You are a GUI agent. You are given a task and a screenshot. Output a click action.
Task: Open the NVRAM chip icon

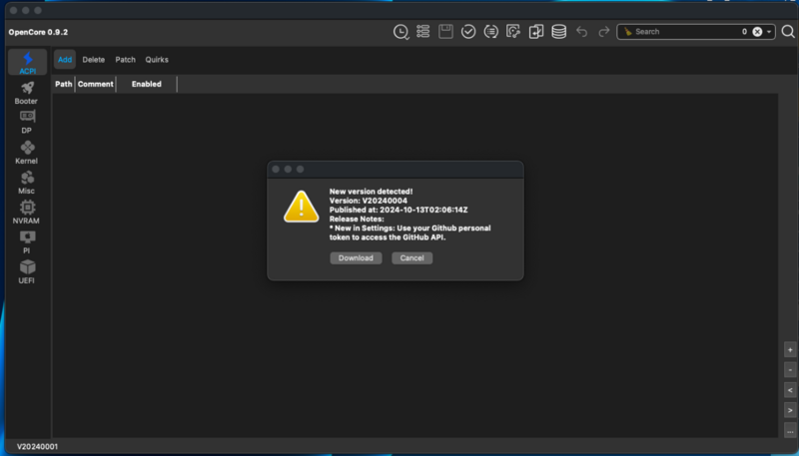tap(27, 208)
